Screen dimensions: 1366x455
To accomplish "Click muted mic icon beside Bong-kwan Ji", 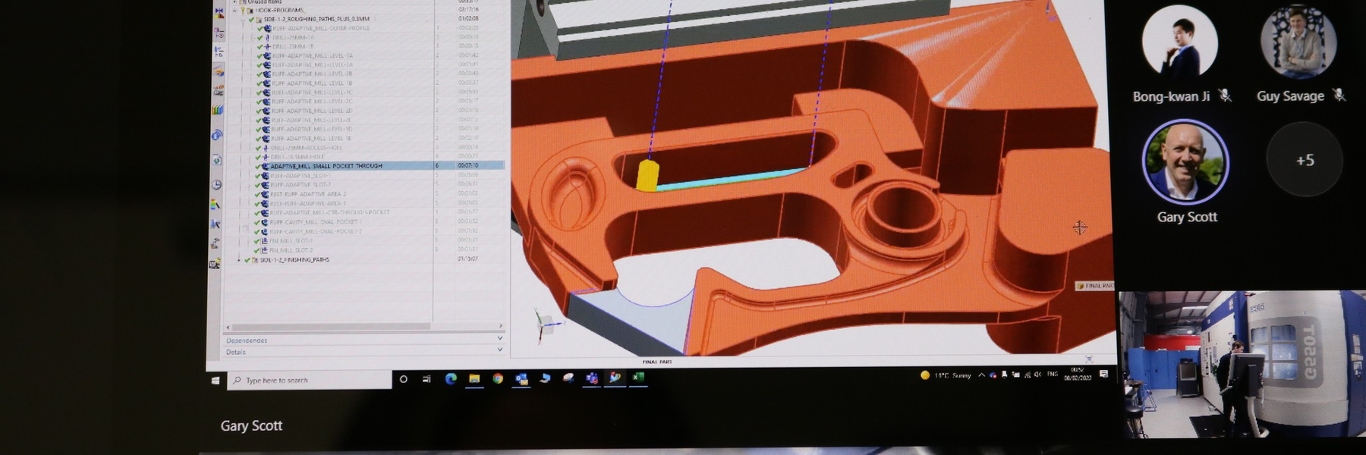I will pyautogui.click(x=1225, y=95).
